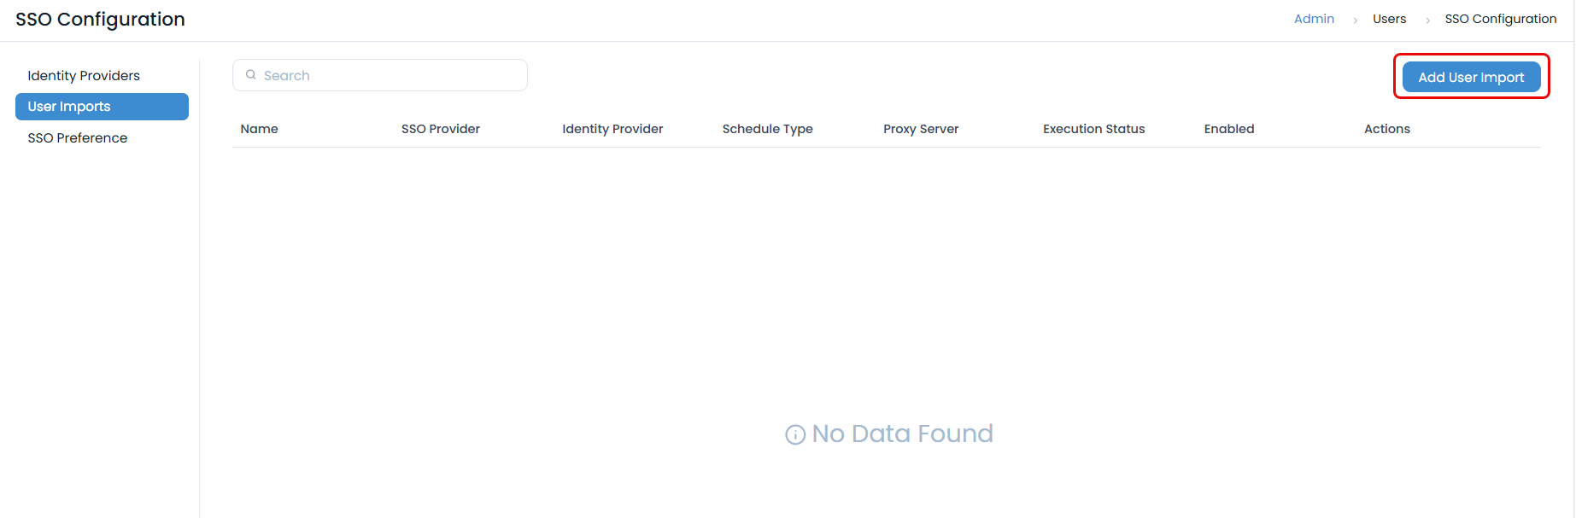Click the Users breadcrumb item

point(1389,19)
